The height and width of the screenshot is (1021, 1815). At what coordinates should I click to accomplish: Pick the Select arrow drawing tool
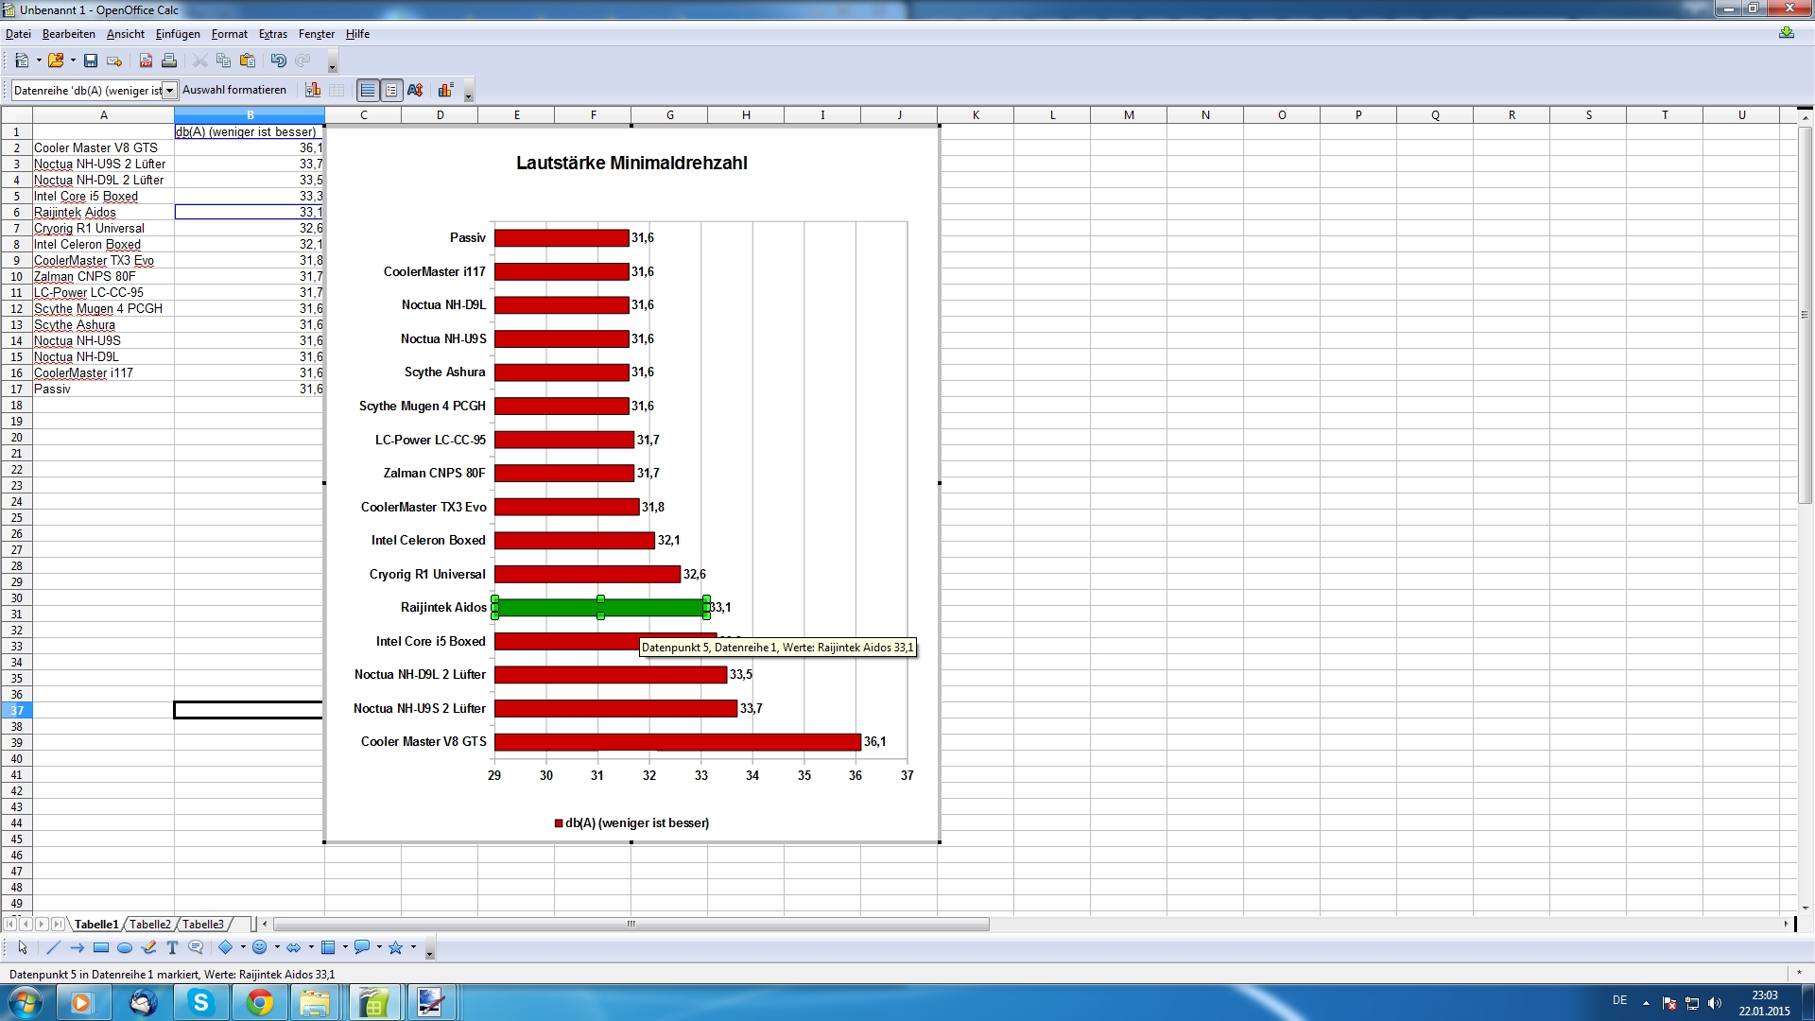pyautogui.click(x=23, y=947)
